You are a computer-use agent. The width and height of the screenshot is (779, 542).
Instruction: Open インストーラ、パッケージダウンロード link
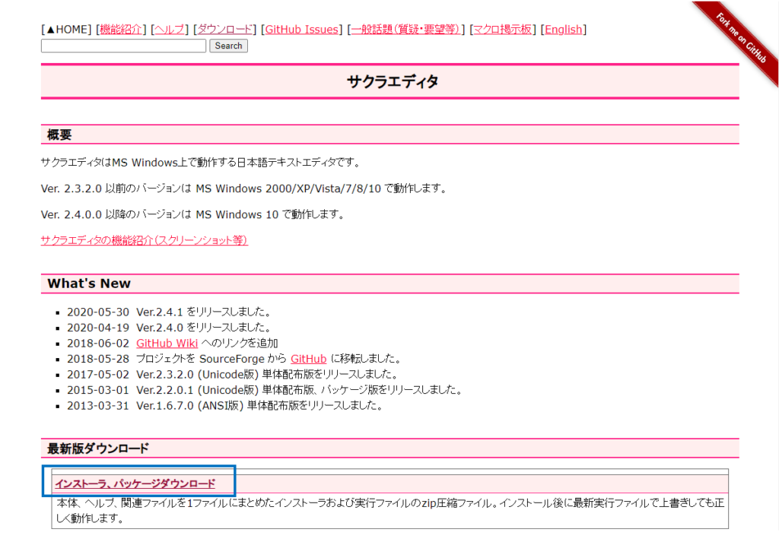tap(135, 483)
